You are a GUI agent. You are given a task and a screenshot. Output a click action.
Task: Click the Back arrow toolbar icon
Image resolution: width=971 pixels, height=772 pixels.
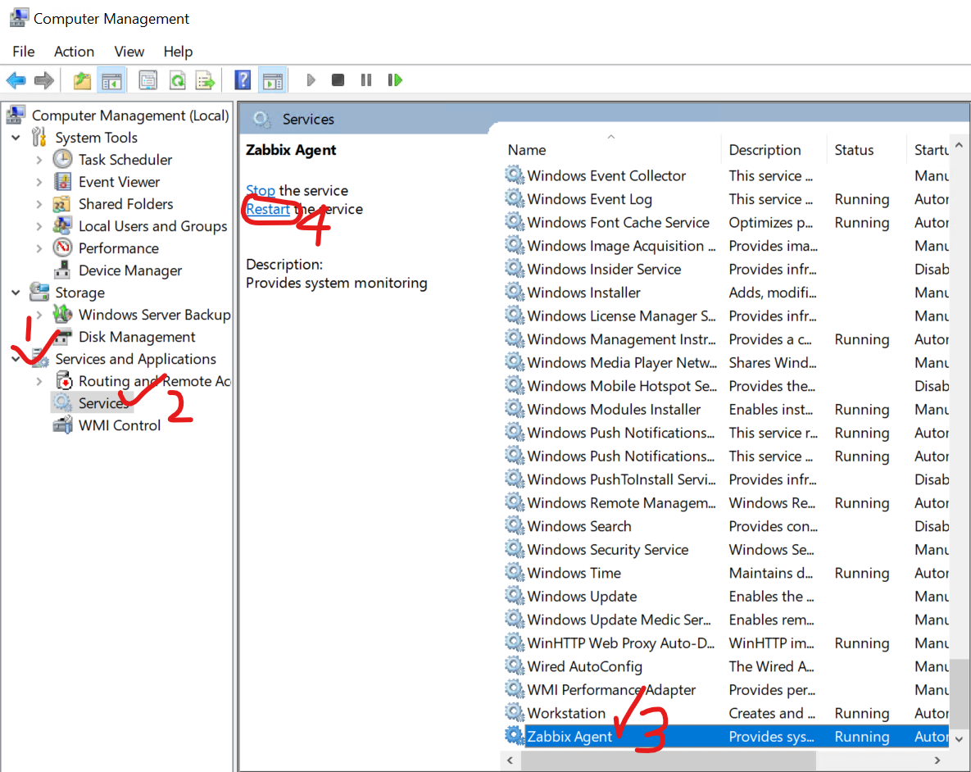[16, 80]
